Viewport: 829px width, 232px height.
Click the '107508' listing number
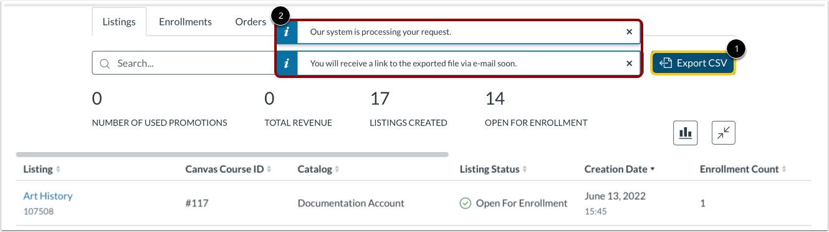(39, 211)
